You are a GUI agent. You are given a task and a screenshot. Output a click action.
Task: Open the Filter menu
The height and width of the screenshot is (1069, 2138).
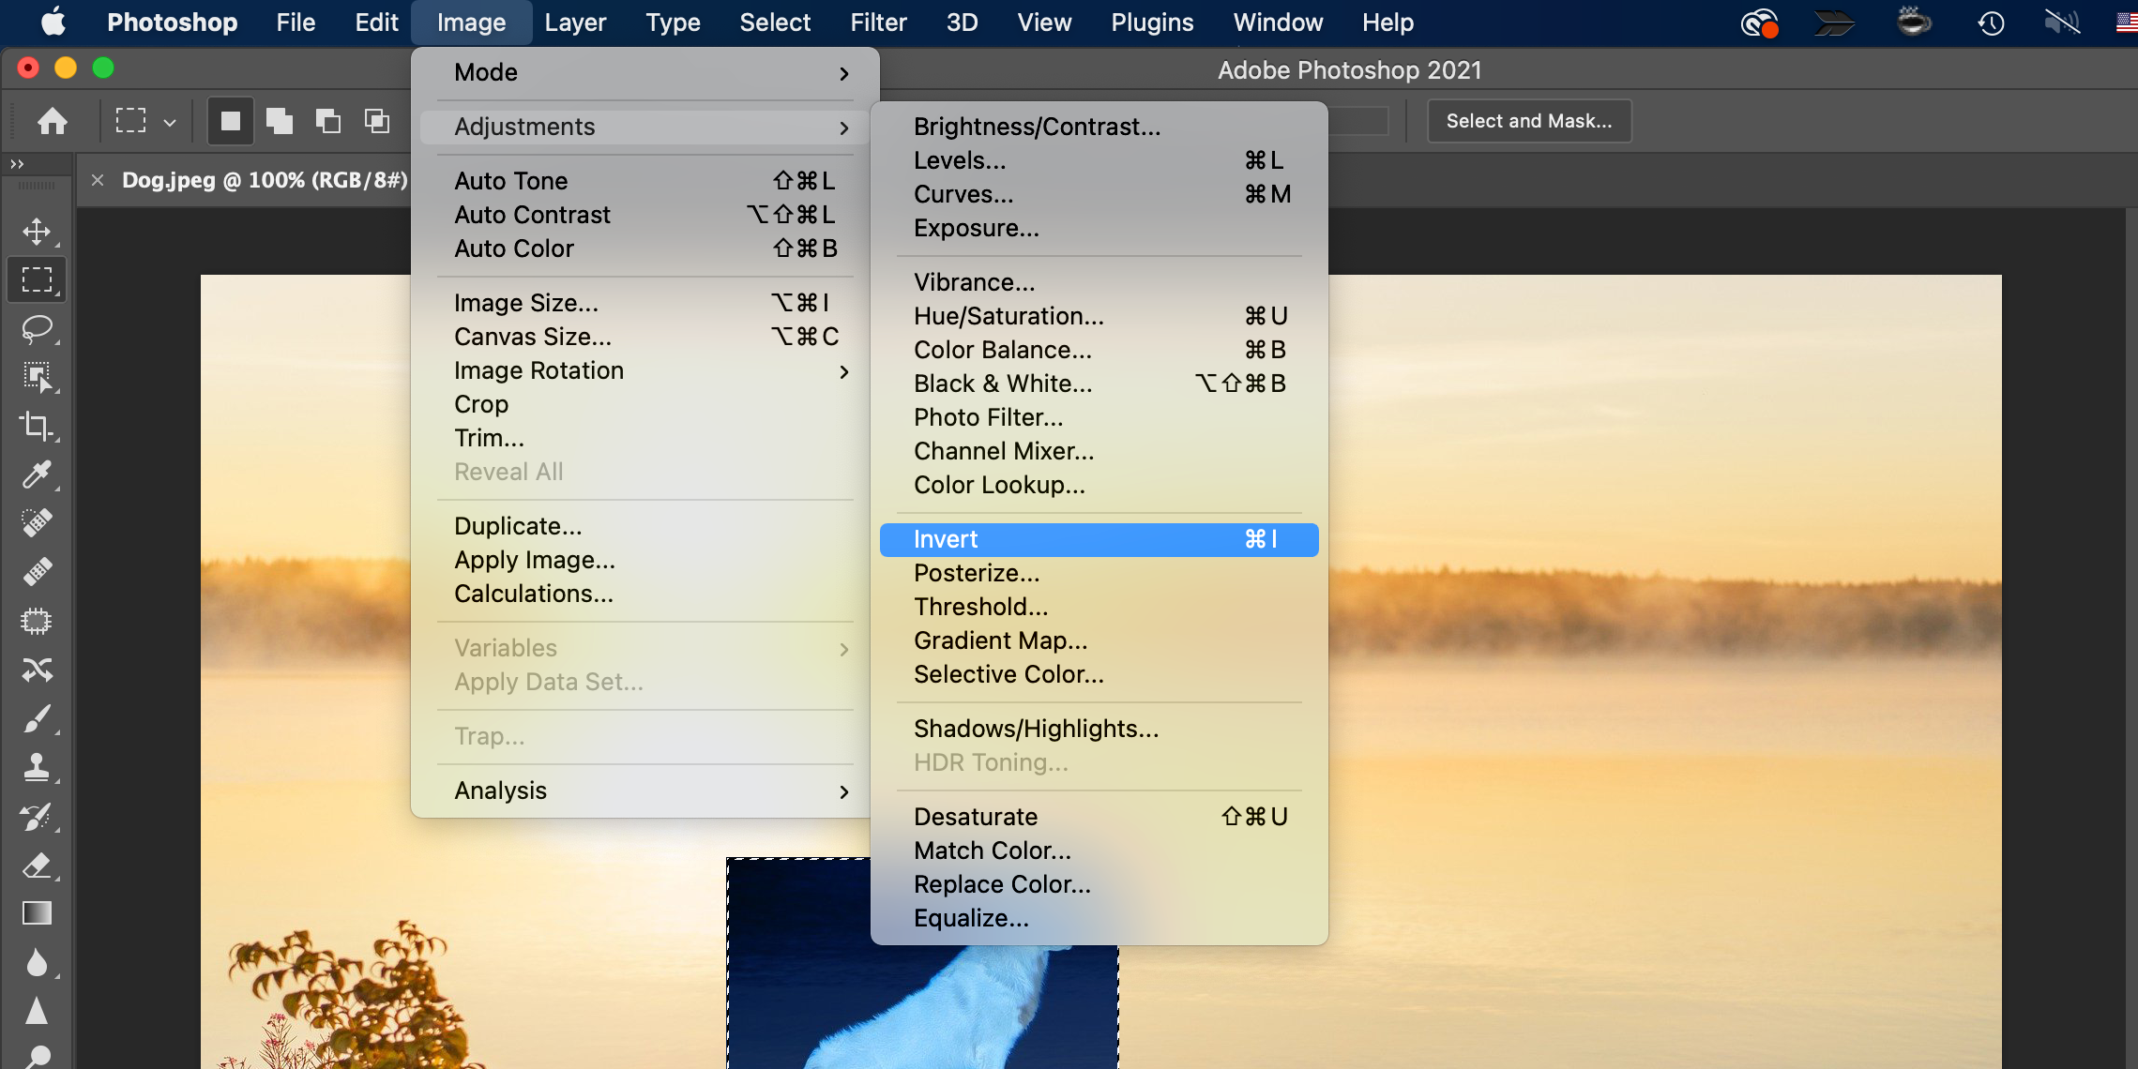878,22
